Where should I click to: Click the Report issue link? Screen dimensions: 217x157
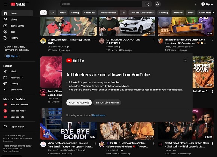[99, 116]
